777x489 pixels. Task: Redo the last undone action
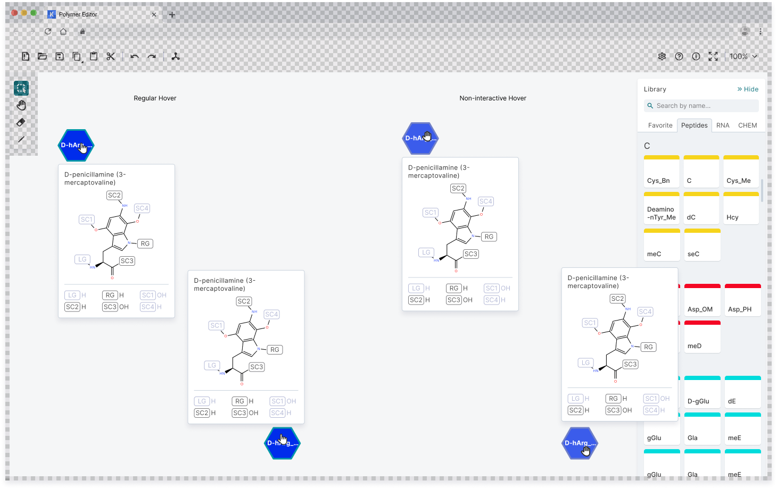pos(152,56)
